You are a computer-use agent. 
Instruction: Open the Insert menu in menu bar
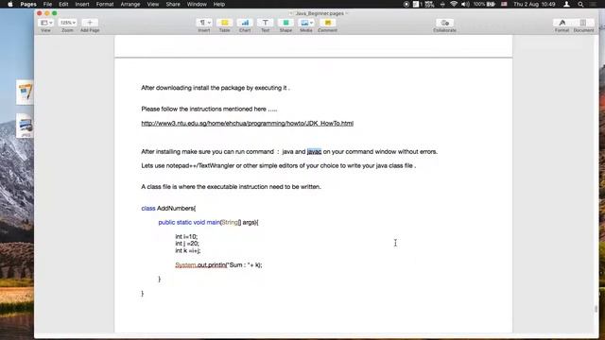(x=82, y=4)
